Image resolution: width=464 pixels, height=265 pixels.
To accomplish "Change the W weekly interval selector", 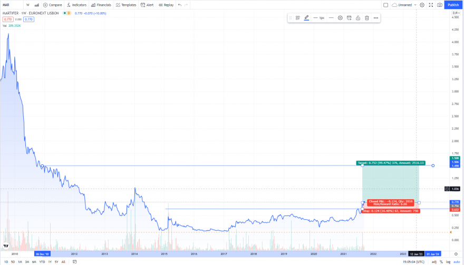I will (x=28, y=5).
